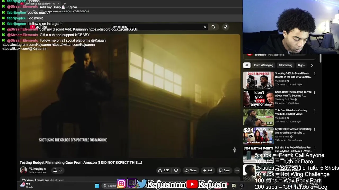Open a new browser tab
Image resolution: width=339 pixels, height=190 pixels.
(64, 4)
